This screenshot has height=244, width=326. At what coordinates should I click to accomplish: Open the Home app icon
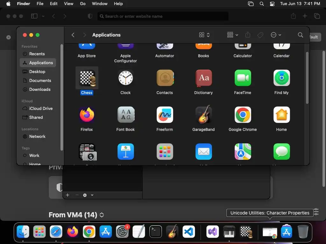[281, 115]
